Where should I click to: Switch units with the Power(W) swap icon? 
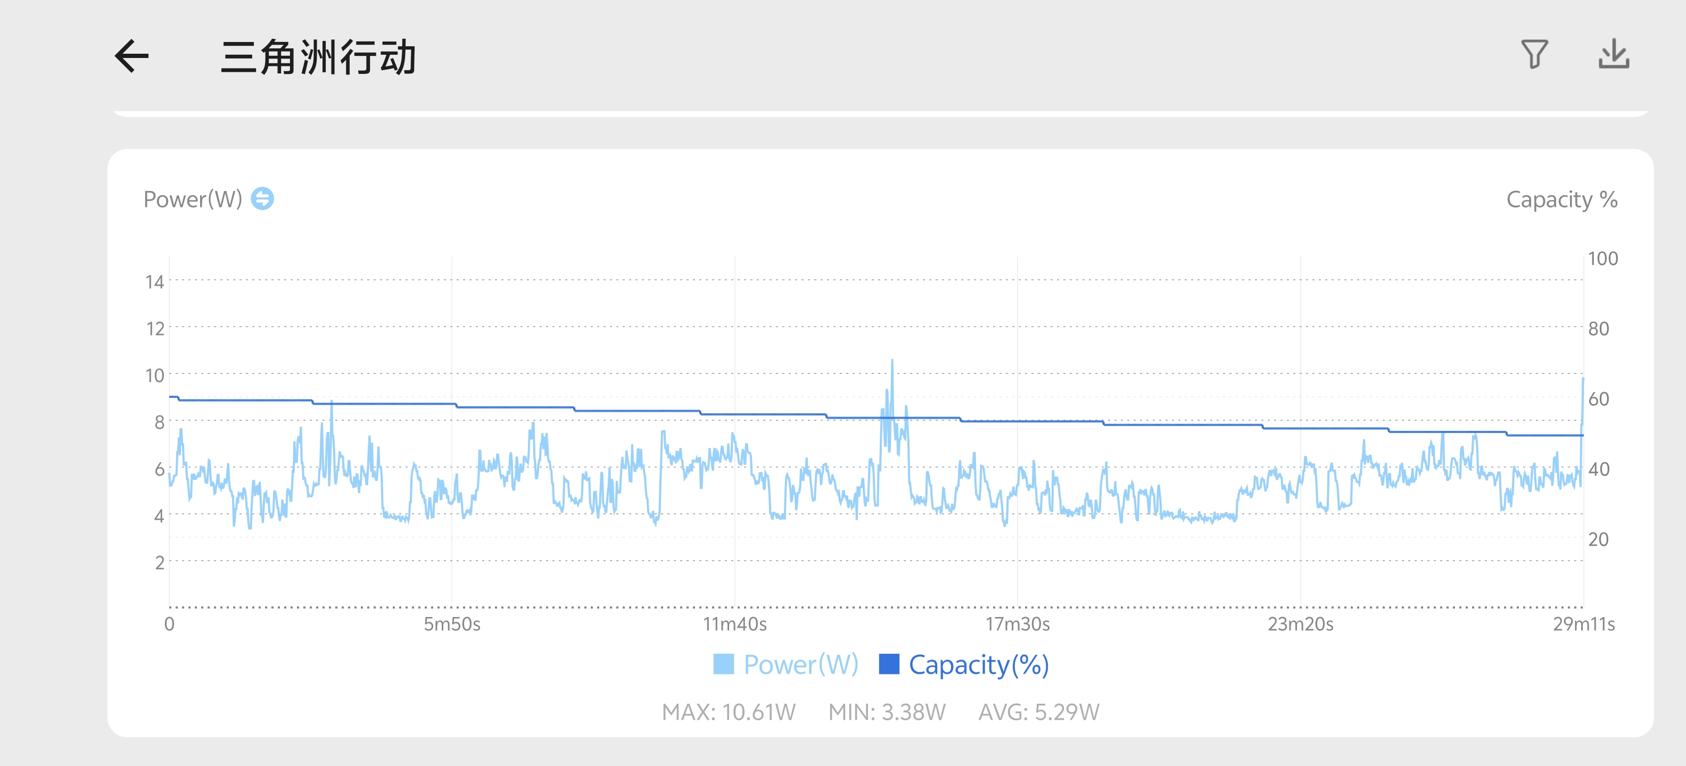262,199
